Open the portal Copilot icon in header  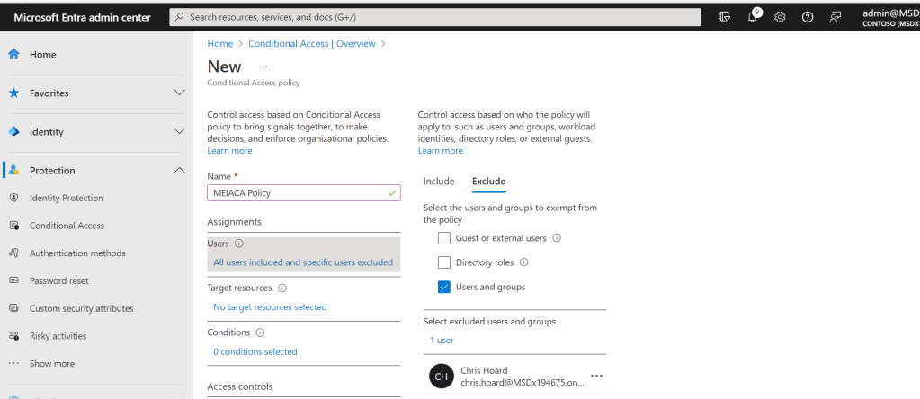pos(725,17)
